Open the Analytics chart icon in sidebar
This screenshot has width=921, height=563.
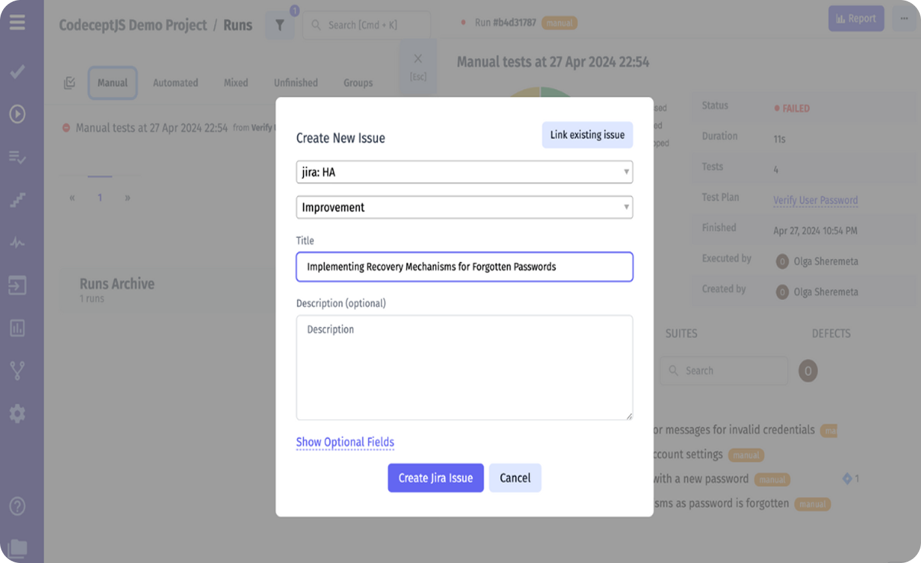[x=18, y=328]
